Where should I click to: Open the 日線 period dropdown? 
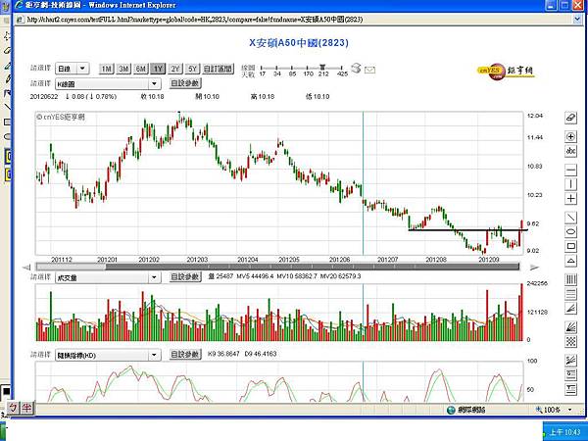pos(72,69)
